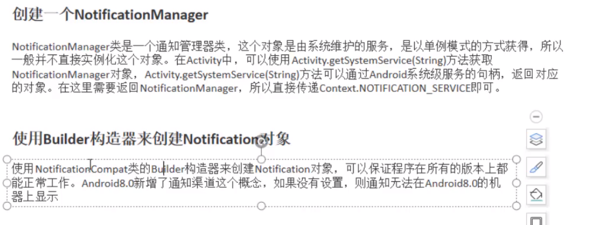Click the top-left corner handle of text box
The height and width of the screenshot is (225, 594).
(x=7, y=159)
